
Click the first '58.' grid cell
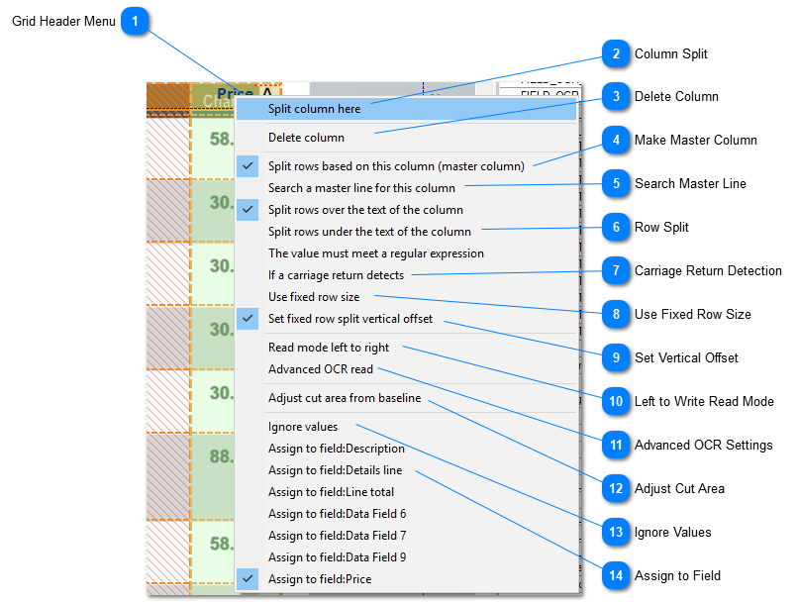(213, 148)
